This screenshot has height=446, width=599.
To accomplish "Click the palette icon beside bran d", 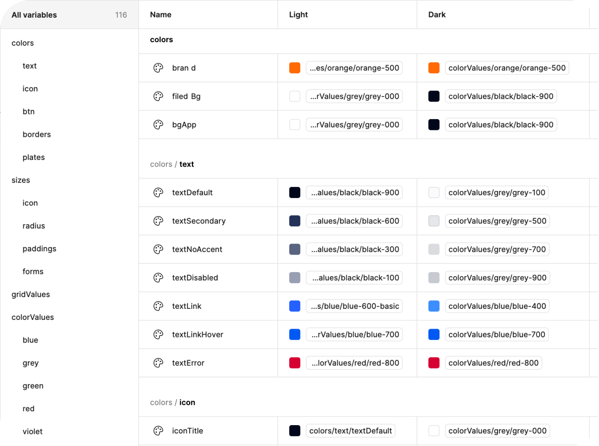I will (x=158, y=68).
